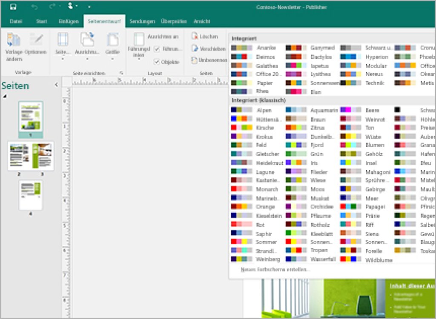Choose the Orange color scheme

click(253, 207)
